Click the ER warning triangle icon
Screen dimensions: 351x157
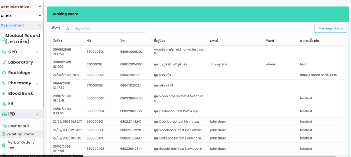click(x=4, y=104)
